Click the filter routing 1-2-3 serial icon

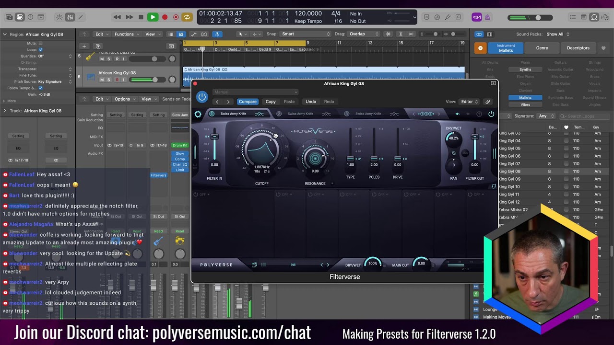426,114
